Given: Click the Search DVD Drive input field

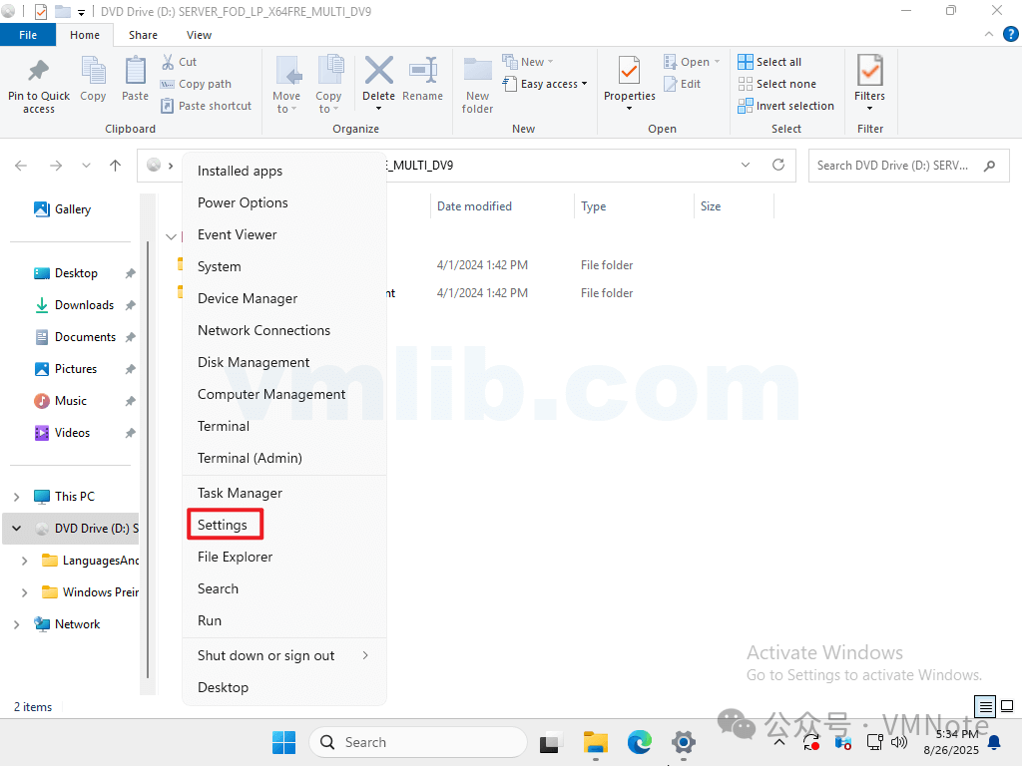Looking at the screenshot, I should 893,166.
